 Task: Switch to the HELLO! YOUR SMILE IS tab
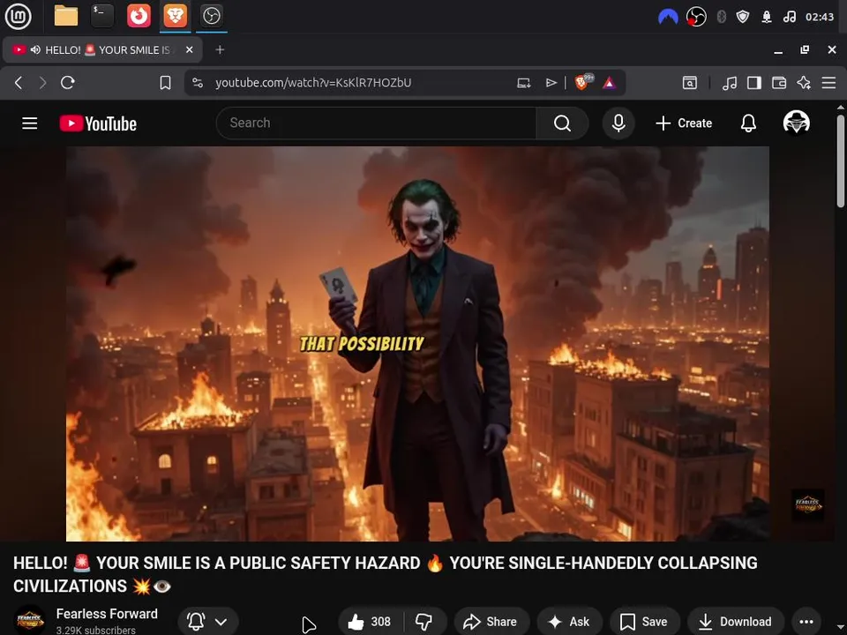[102, 49]
